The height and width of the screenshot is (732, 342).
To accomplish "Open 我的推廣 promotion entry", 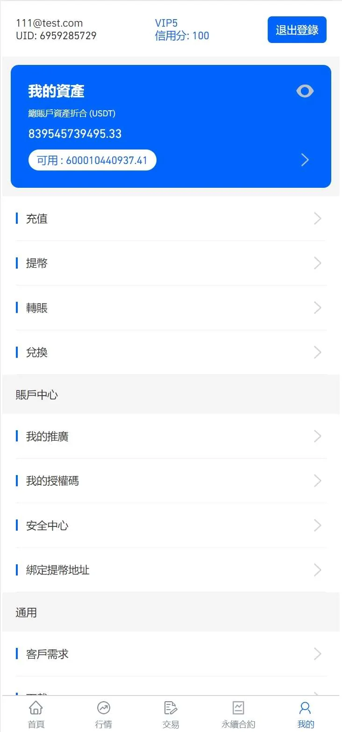I will tap(47, 436).
